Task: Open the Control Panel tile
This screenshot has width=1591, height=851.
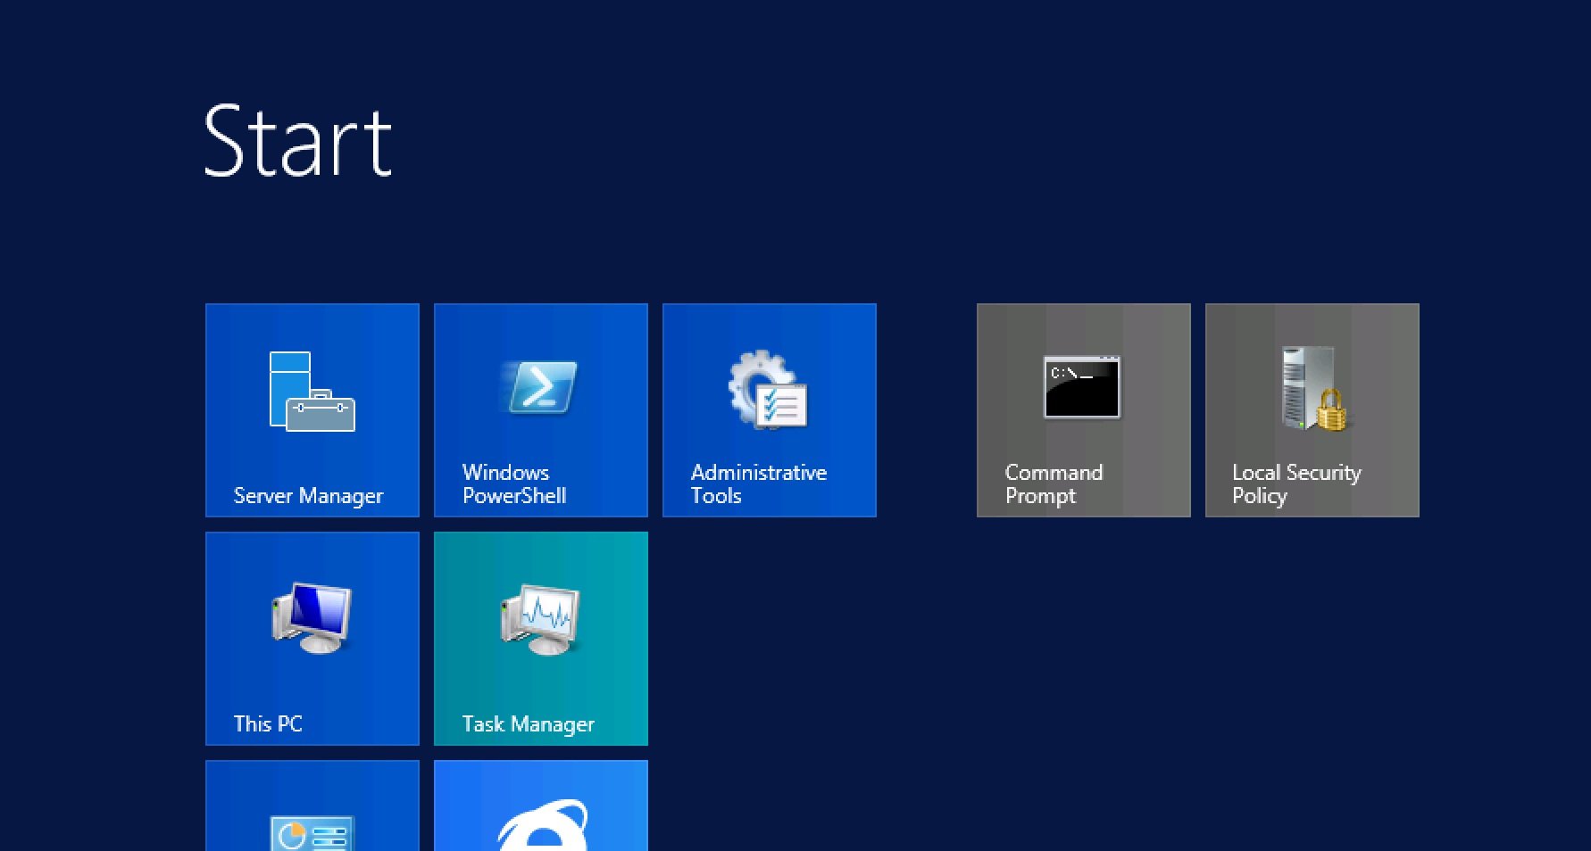Action: coord(312,806)
